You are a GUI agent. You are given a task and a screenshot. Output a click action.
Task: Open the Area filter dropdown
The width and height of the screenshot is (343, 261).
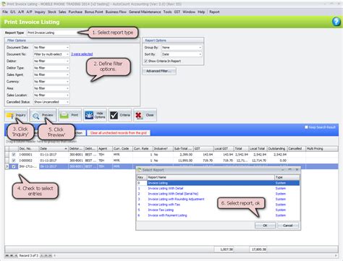(x=67, y=88)
